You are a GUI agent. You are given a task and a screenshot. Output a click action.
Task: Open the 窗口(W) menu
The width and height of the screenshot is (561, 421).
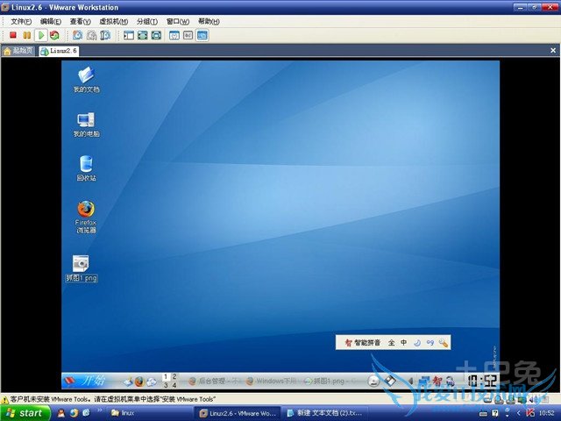pyautogui.click(x=178, y=21)
